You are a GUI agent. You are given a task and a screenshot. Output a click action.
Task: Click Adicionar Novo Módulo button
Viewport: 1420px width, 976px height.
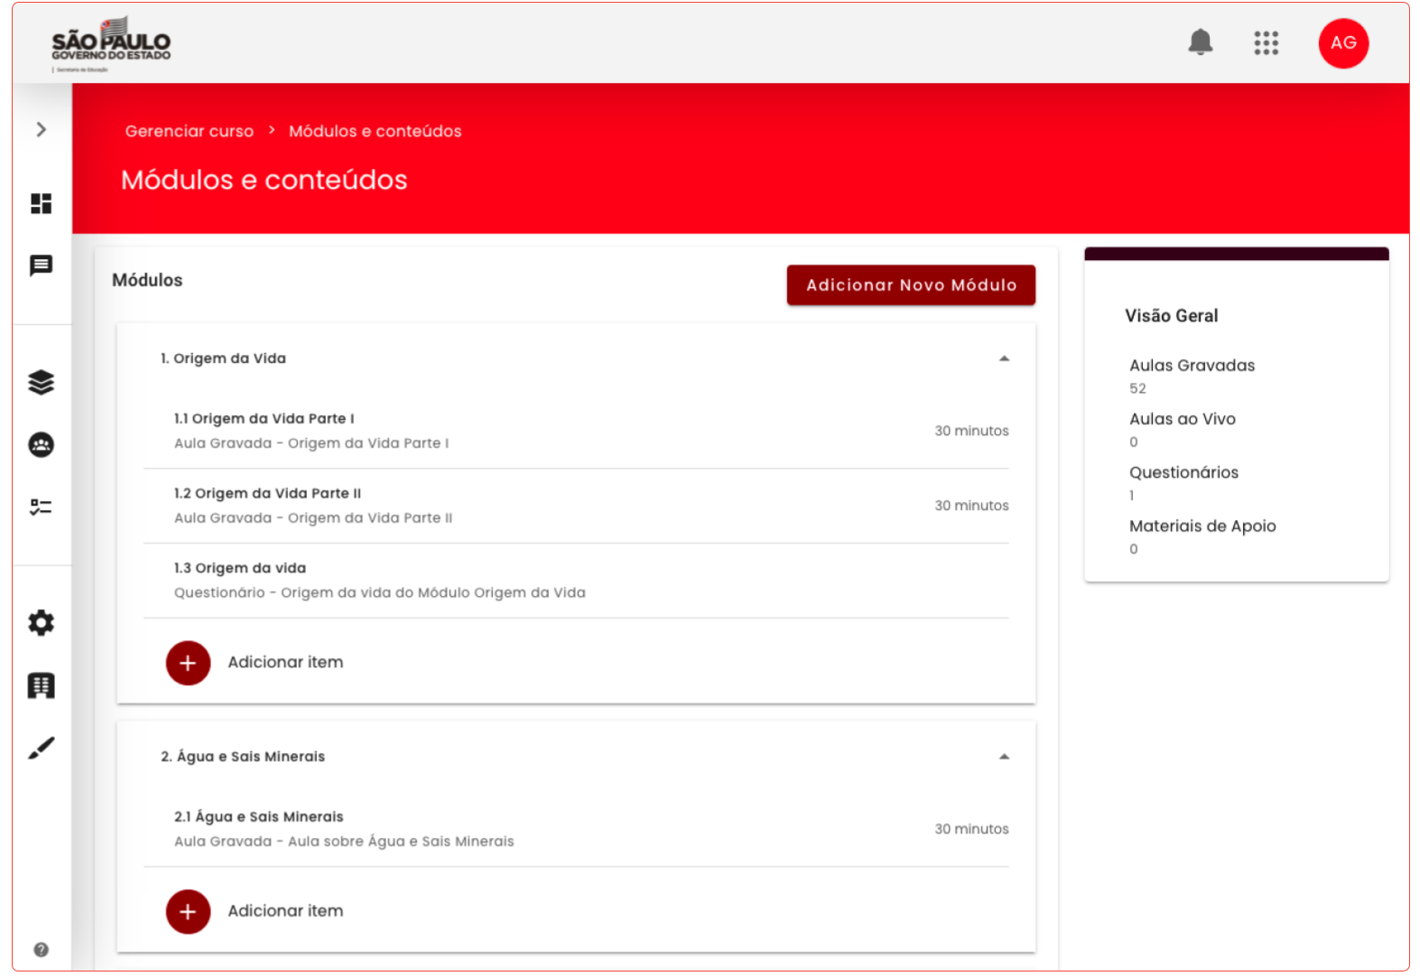[911, 284]
